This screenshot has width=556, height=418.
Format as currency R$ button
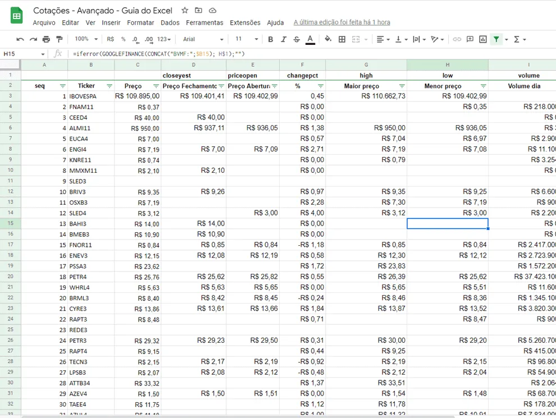pos(110,39)
